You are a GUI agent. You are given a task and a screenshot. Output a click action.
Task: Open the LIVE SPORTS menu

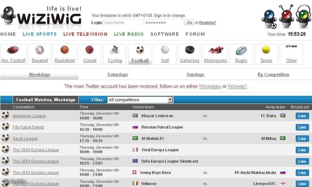40,34
